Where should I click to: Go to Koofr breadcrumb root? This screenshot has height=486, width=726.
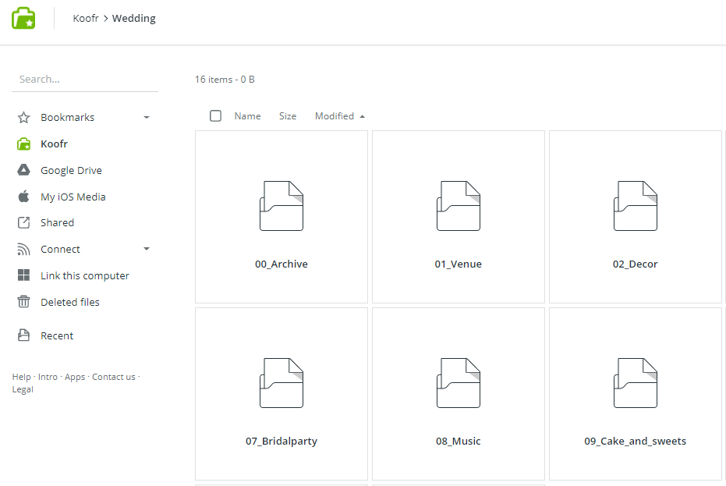point(86,19)
